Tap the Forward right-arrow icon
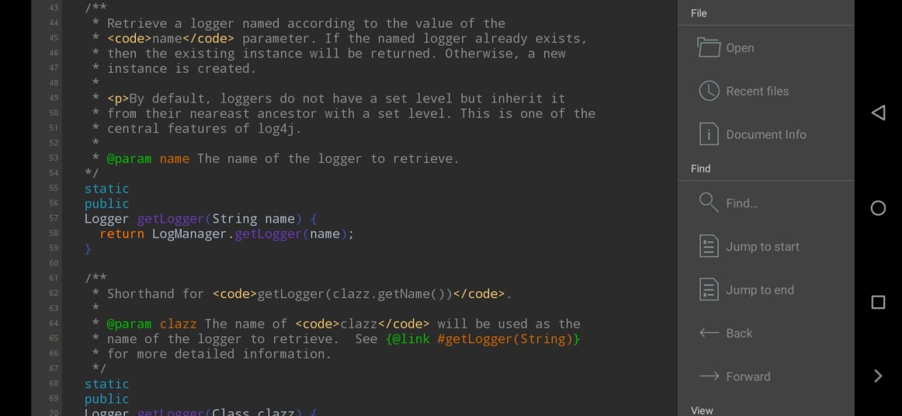Image resolution: width=902 pixels, height=416 pixels. coord(708,376)
